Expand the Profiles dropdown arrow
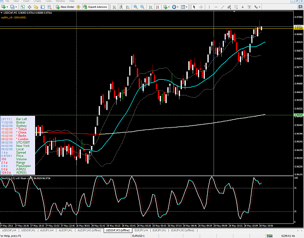304x238 pixels. (x=16, y=7)
